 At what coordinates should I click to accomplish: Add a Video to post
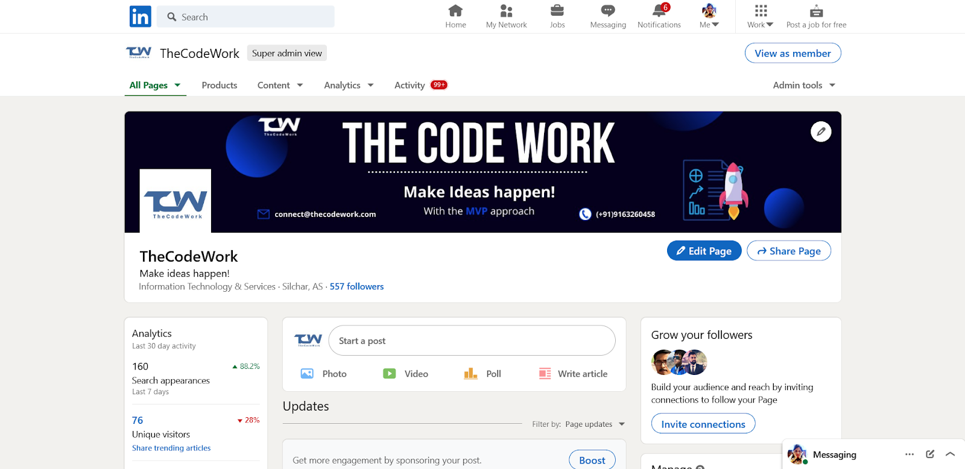point(405,374)
